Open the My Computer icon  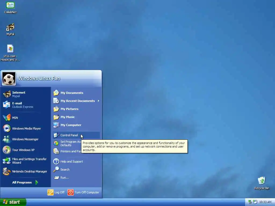56,125
